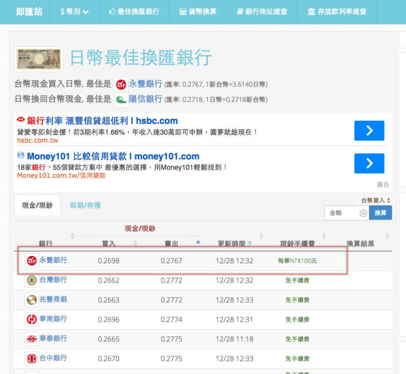
Task: Click the 華泰銀行 logo icon
Action: (x=32, y=338)
